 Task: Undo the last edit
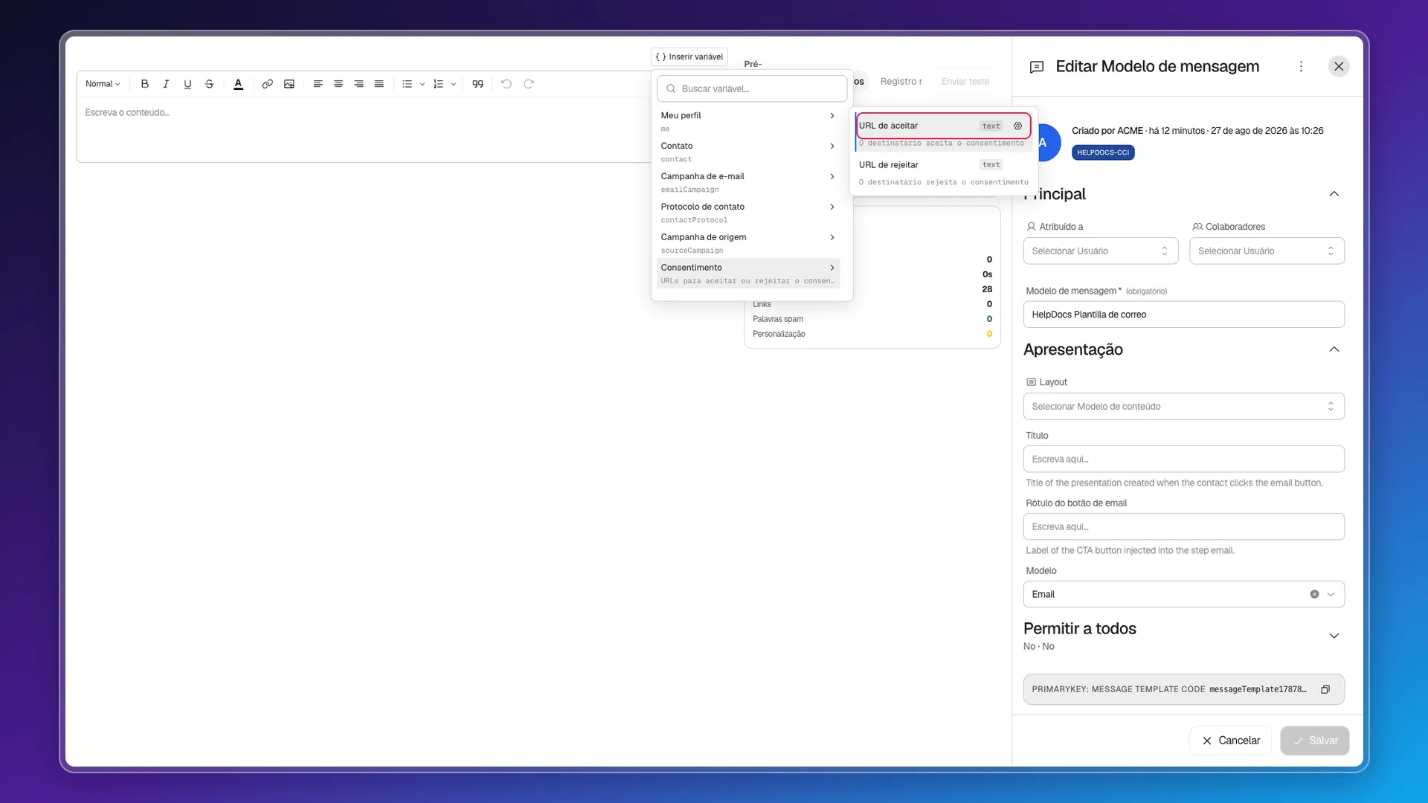click(506, 84)
